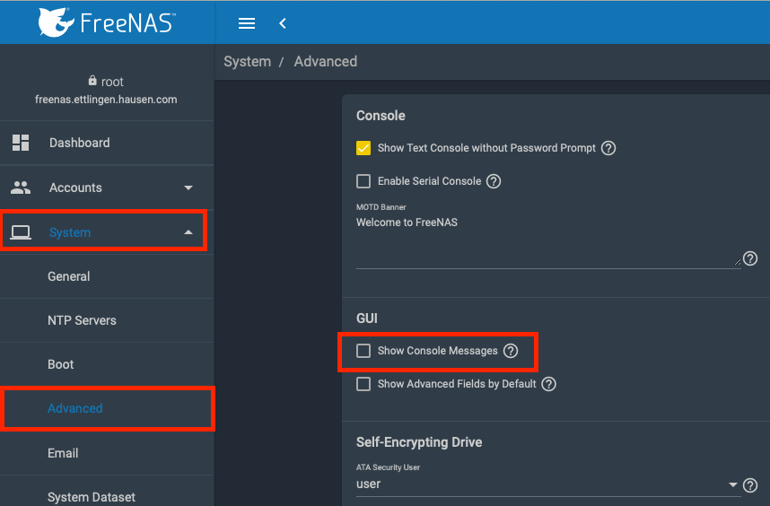Collapse the System menu arrow

pos(188,232)
